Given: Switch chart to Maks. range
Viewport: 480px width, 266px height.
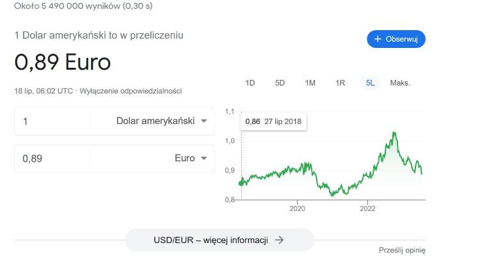Looking at the screenshot, I should click(x=400, y=82).
